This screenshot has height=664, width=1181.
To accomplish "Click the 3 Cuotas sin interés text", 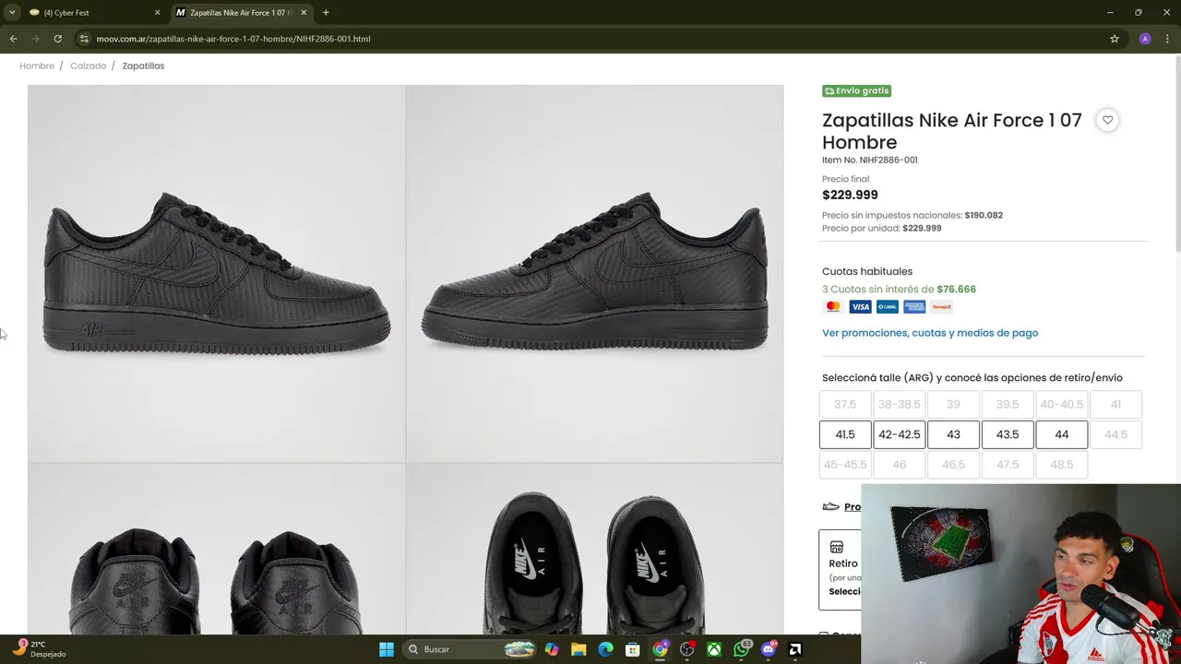I will (899, 289).
